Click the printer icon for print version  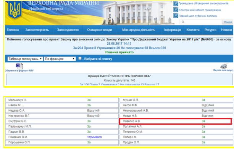[224, 66]
